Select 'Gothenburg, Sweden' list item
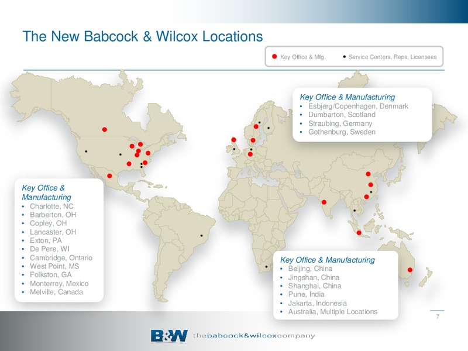The height and width of the screenshot is (351, 468). click(342, 132)
